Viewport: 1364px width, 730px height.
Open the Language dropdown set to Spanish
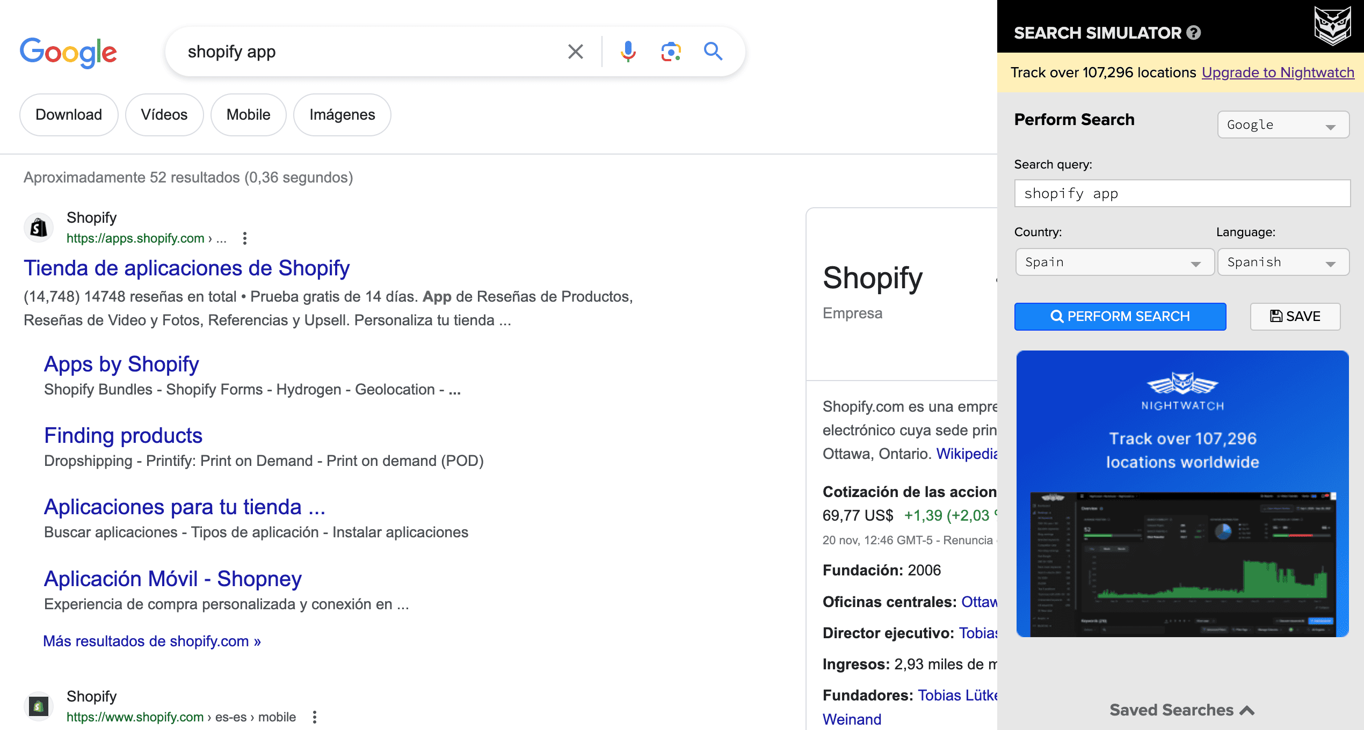click(x=1283, y=262)
